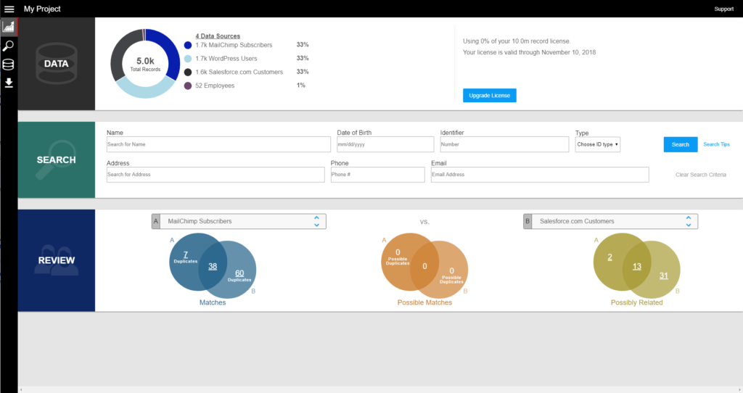This screenshot has height=393, width=743.
Task: Open the DATA panel tile
Action: (x=57, y=64)
